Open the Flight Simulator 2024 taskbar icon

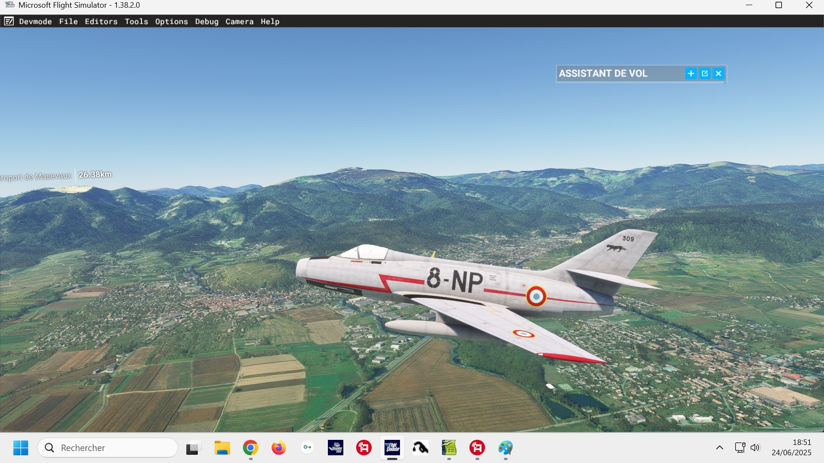click(336, 448)
